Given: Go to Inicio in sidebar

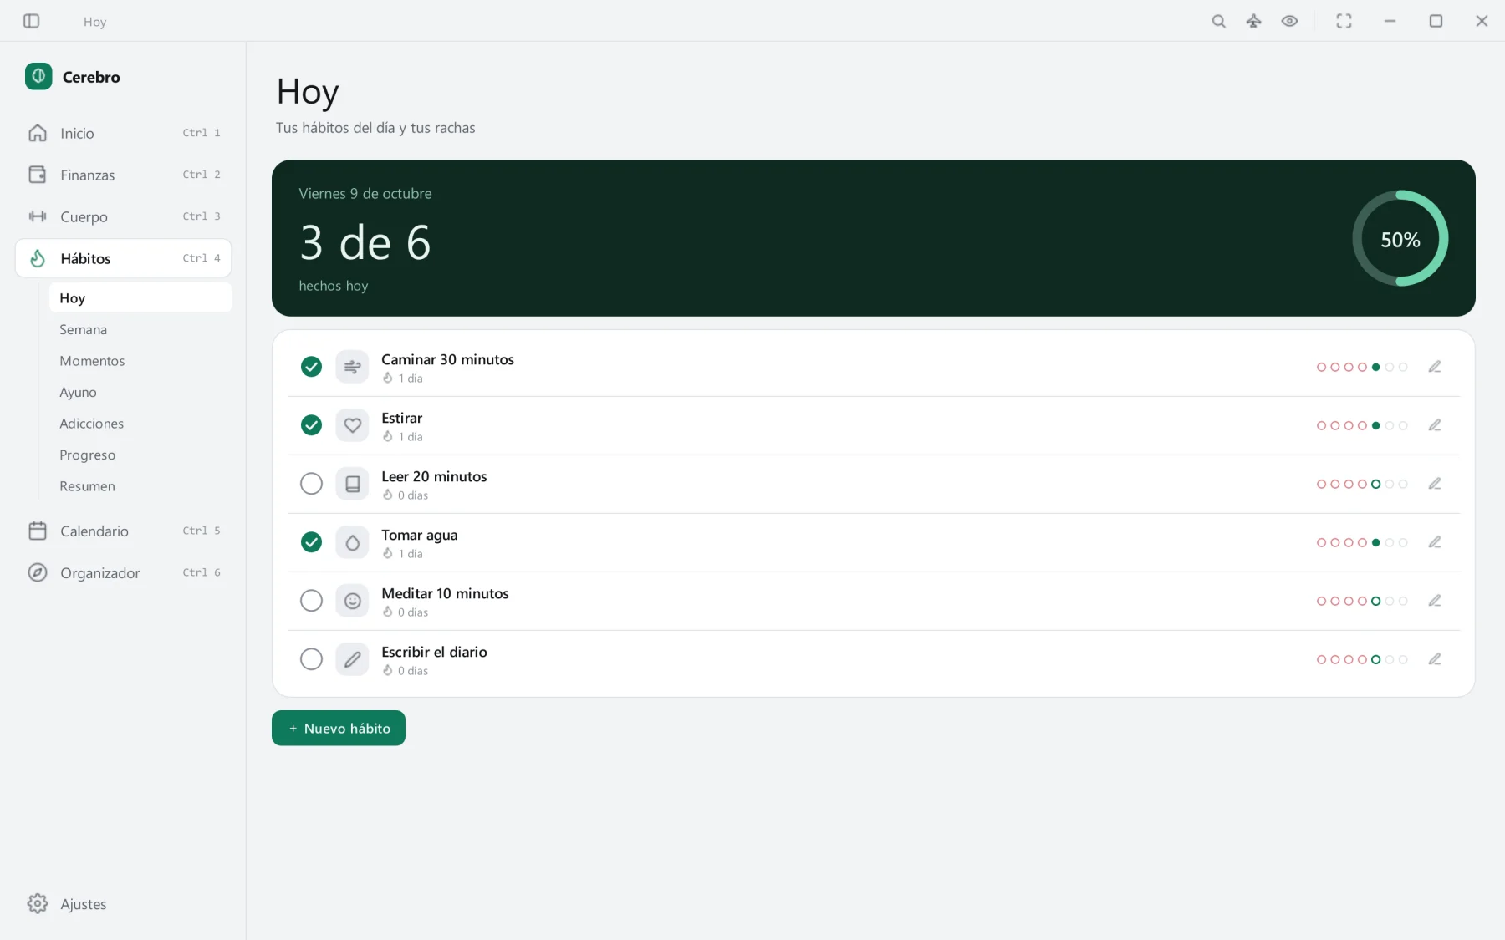Looking at the screenshot, I should (123, 133).
